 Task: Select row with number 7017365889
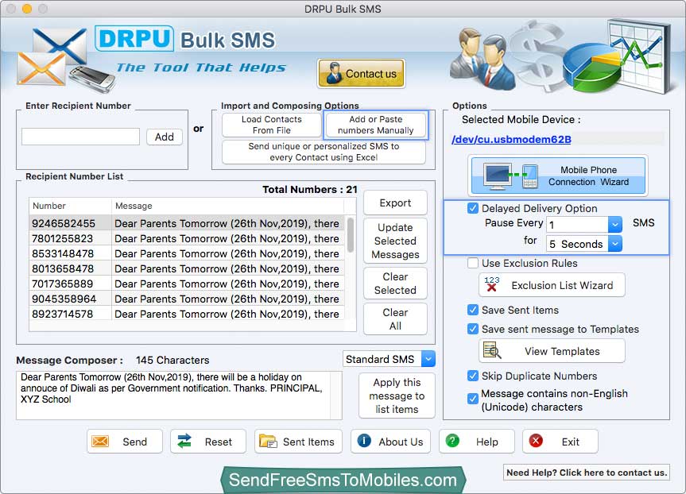188,284
